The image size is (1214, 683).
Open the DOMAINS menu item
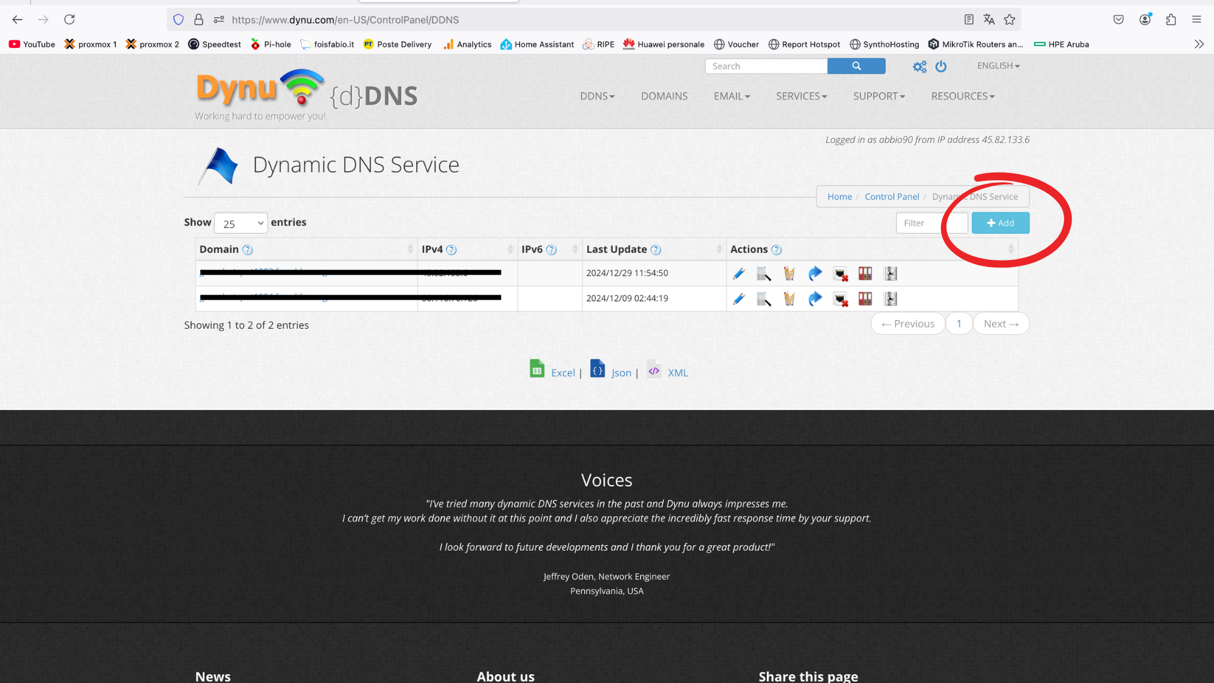point(664,96)
